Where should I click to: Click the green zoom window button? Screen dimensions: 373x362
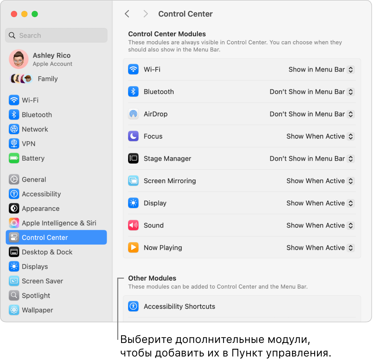tap(35, 14)
